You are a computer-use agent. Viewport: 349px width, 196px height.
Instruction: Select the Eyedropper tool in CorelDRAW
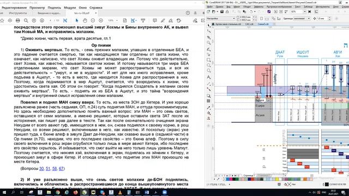click(x=208, y=108)
